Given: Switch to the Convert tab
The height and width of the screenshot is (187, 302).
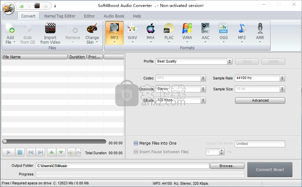Looking at the screenshot, I should [28, 16].
